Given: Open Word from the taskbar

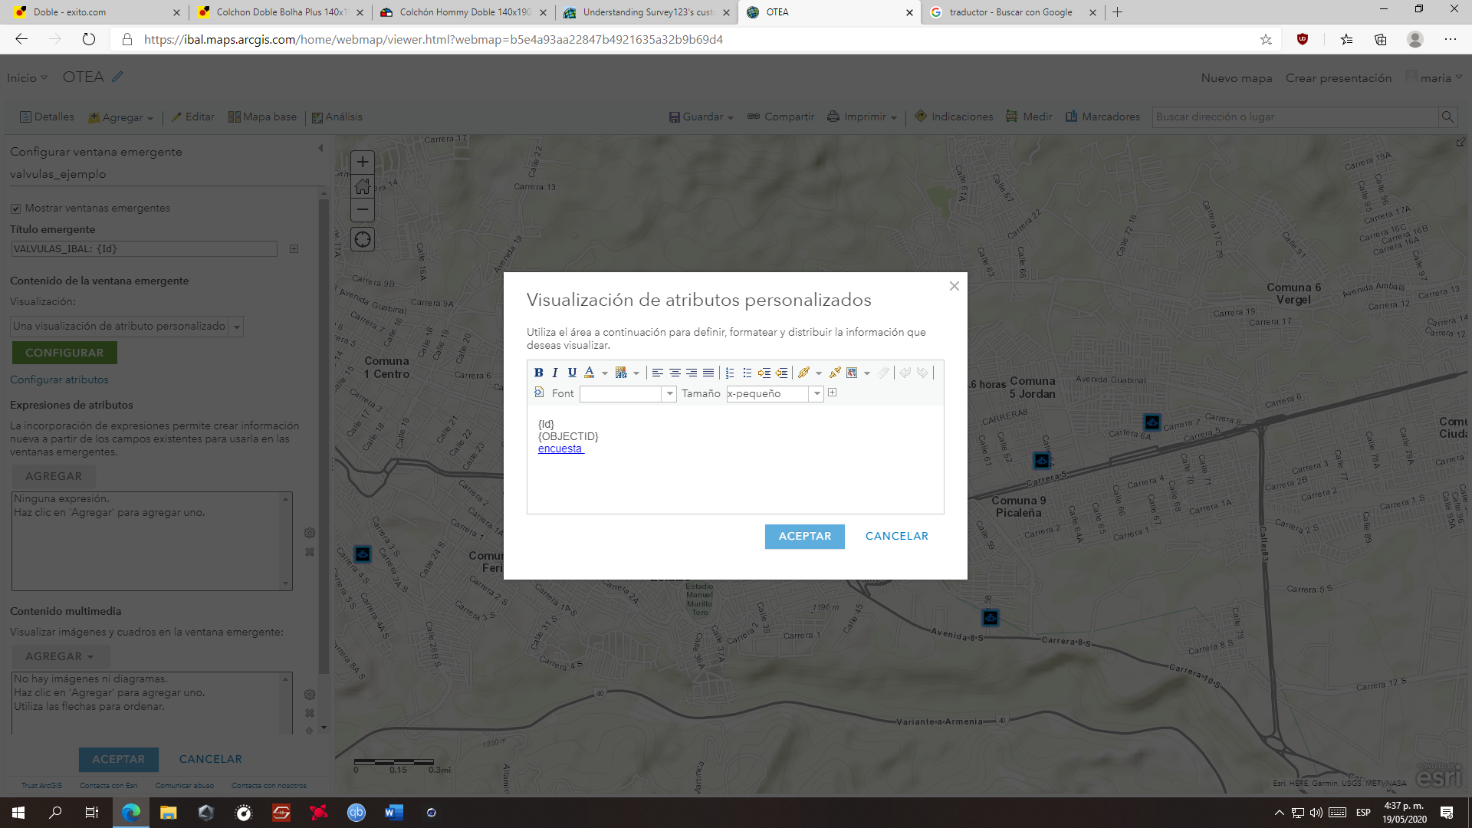Looking at the screenshot, I should tap(393, 813).
